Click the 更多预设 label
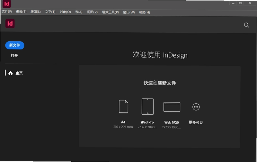Image resolution: width=257 pixels, height=162 pixels. pos(196,123)
